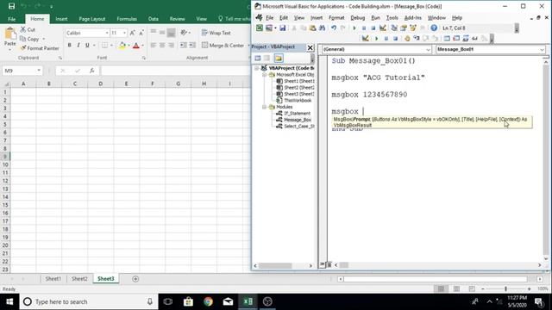Close the Project - VBAProject panel

pyautogui.click(x=310, y=47)
